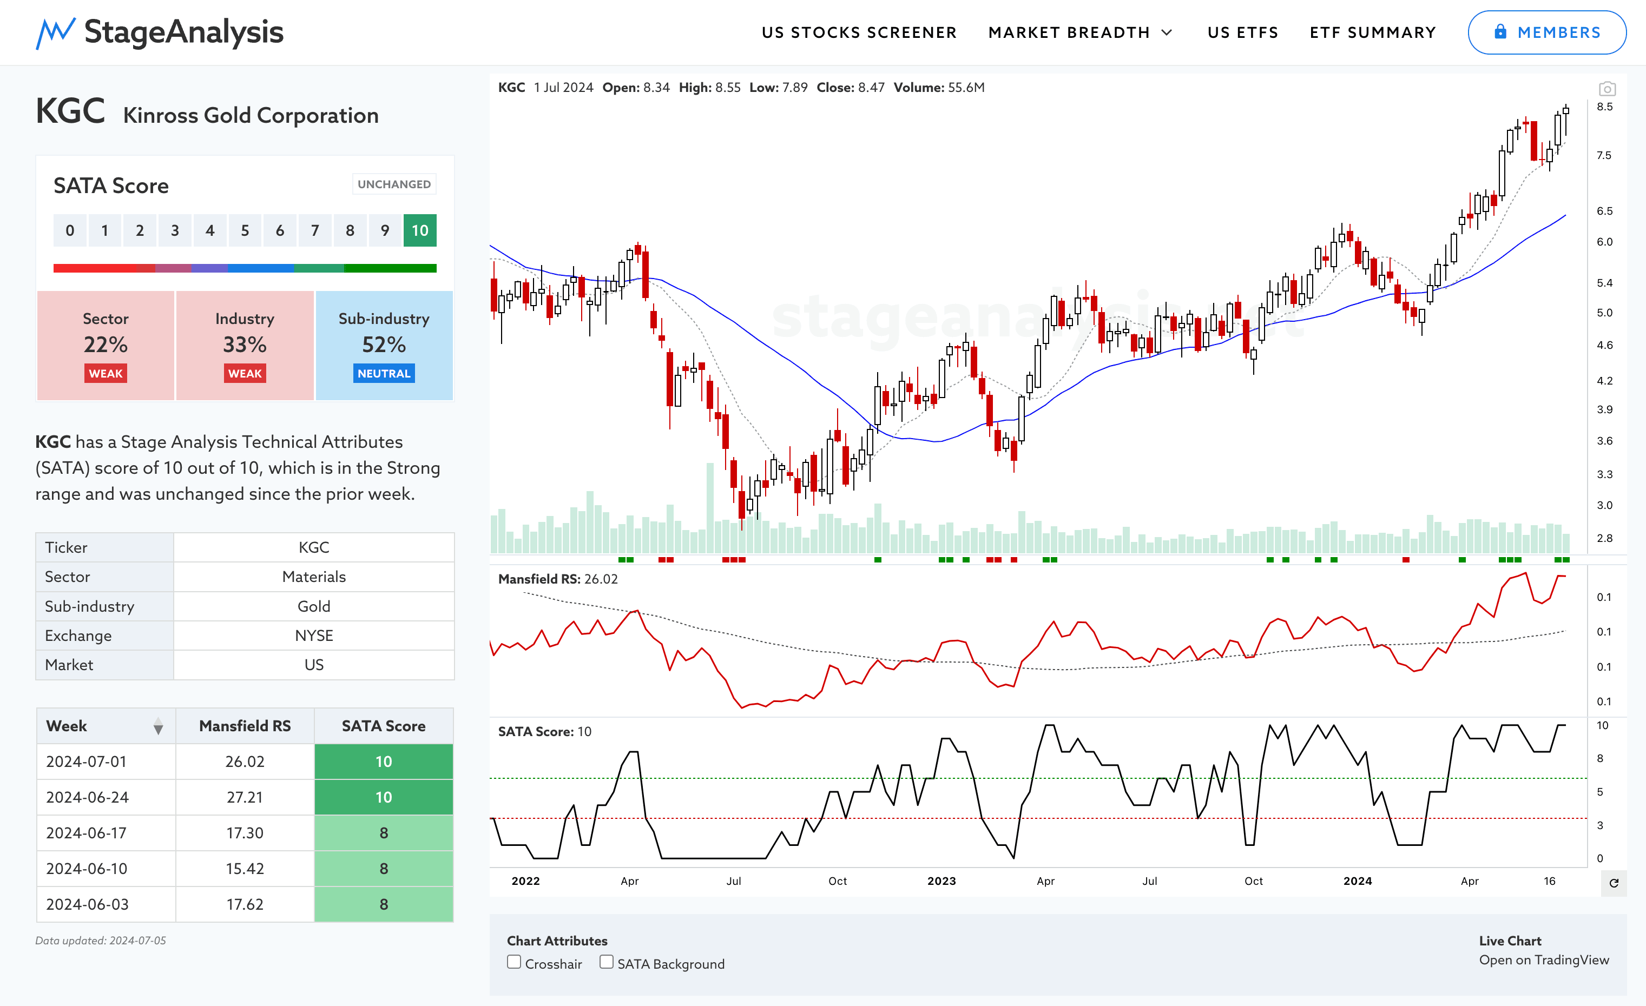Screen dimensions: 1646x1006
Task: Expand the Market Breadth dropdown chevron
Action: (x=1167, y=32)
